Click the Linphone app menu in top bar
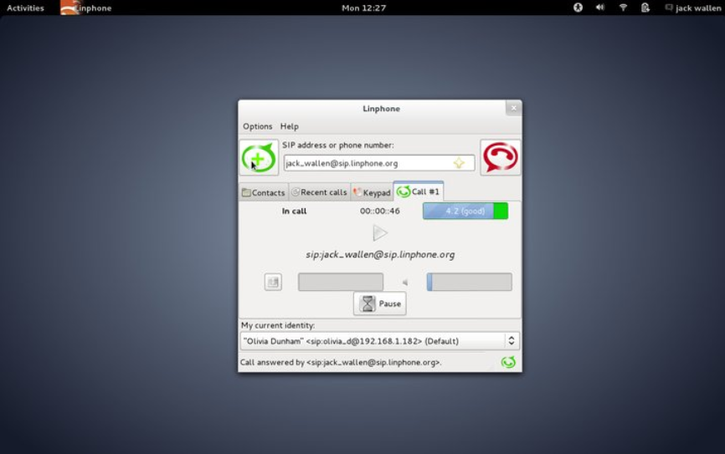The width and height of the screenshot is (725, 454). pos(86,8)
